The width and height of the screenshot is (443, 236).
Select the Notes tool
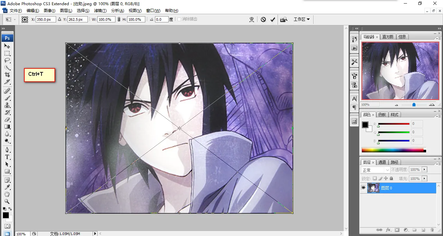point(7,180)
